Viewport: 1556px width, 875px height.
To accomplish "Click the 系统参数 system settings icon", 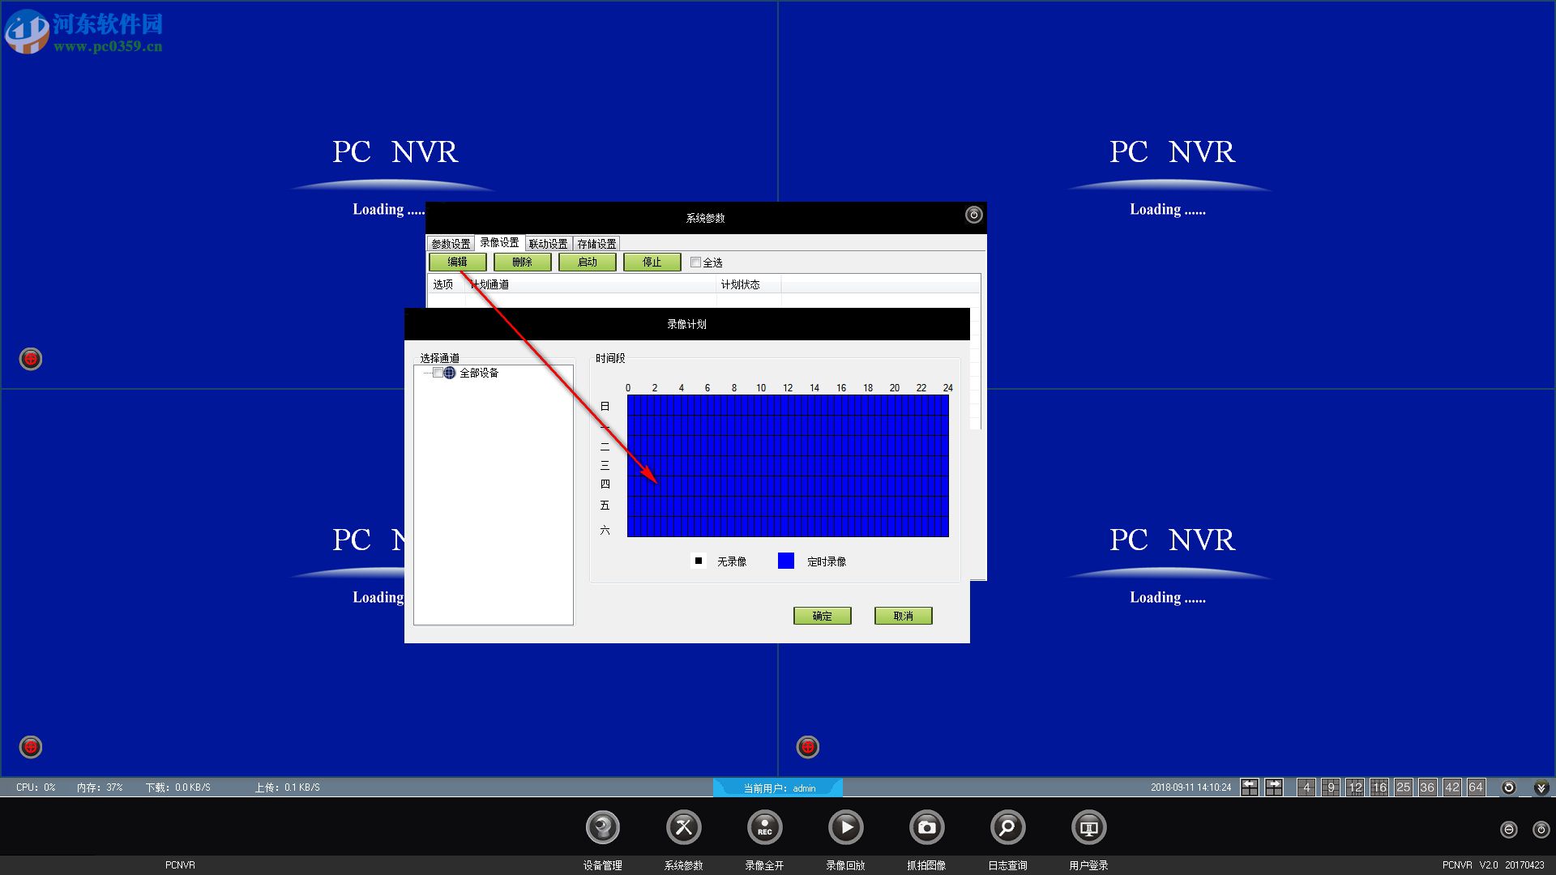I will (x=683, y=827).
